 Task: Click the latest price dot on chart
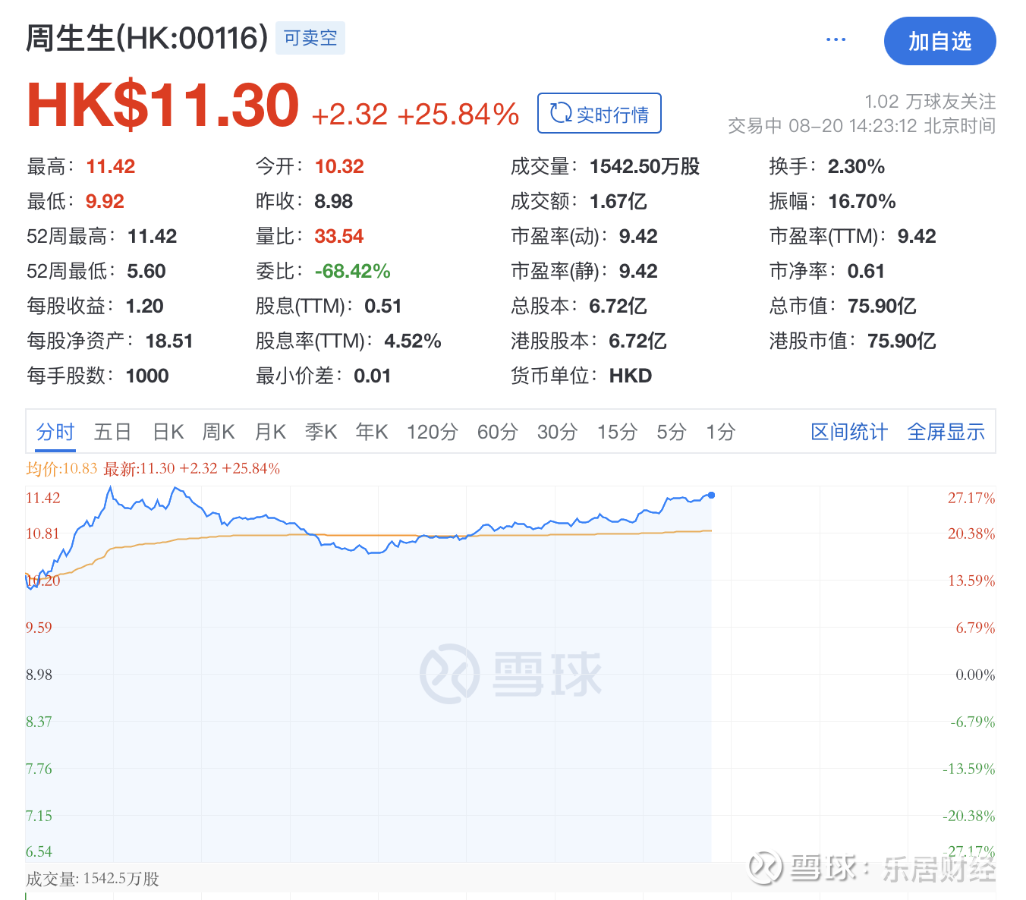click(711, 495)
